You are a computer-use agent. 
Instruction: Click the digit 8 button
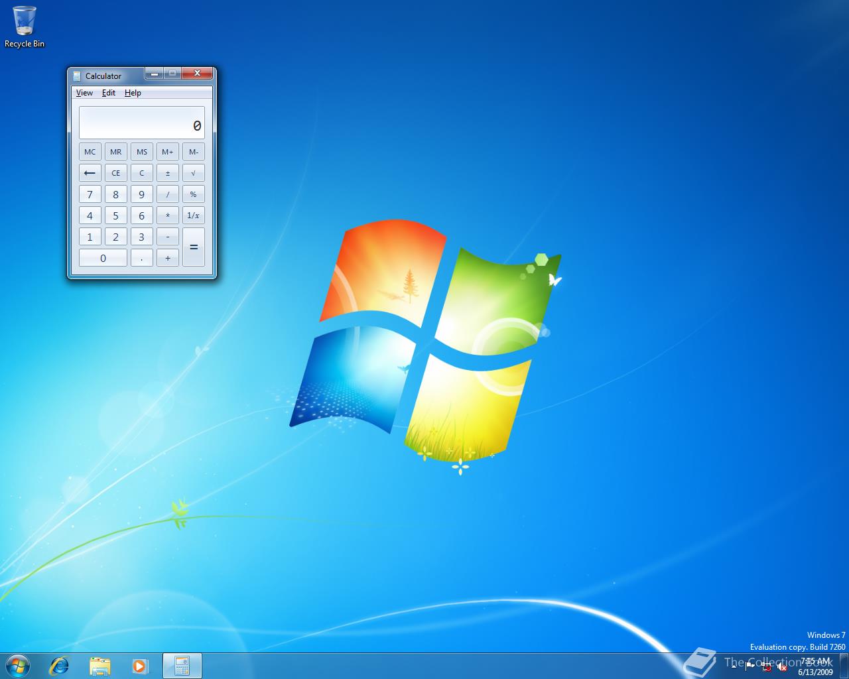(x=115, y=194)
